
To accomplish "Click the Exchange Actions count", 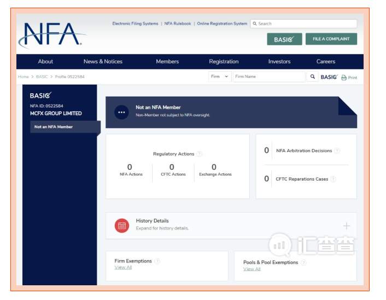I will click(x=214, y=167).
